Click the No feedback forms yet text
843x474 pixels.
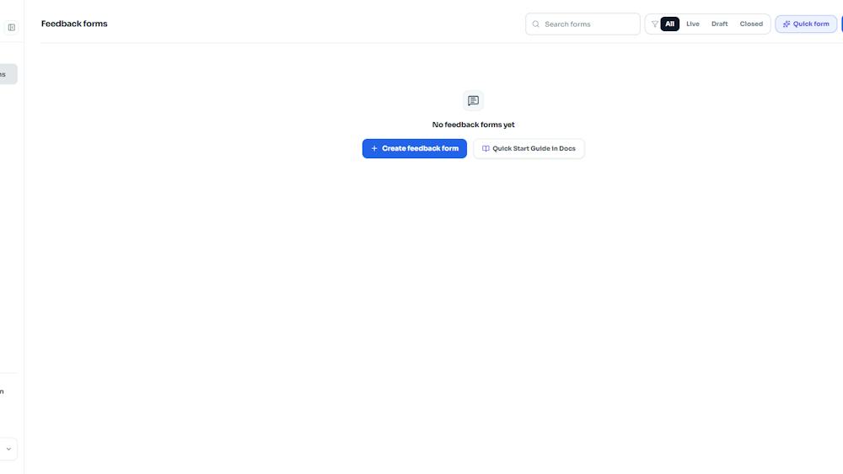473,125
